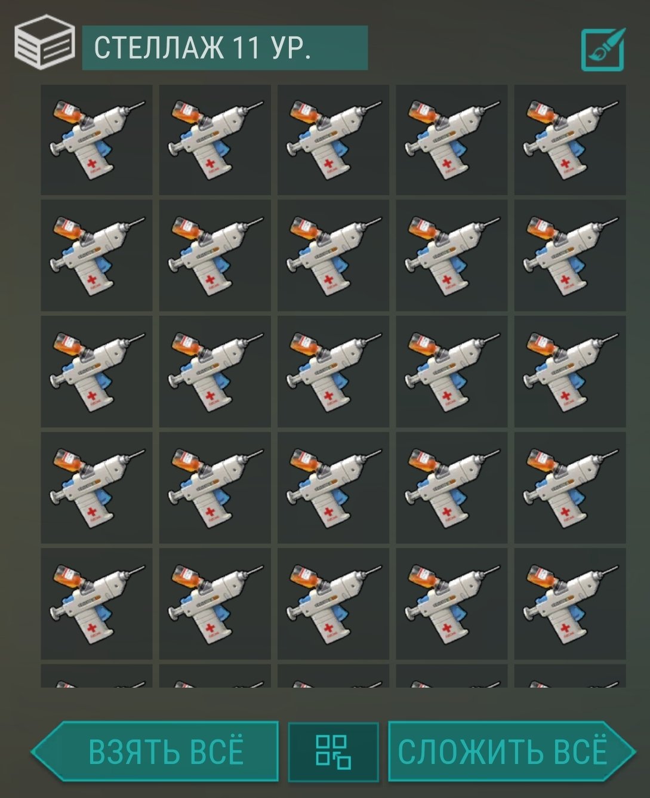Tap injector in fifth row, fifth column
This screenshot has height=798, width=650.
[570, 604]
